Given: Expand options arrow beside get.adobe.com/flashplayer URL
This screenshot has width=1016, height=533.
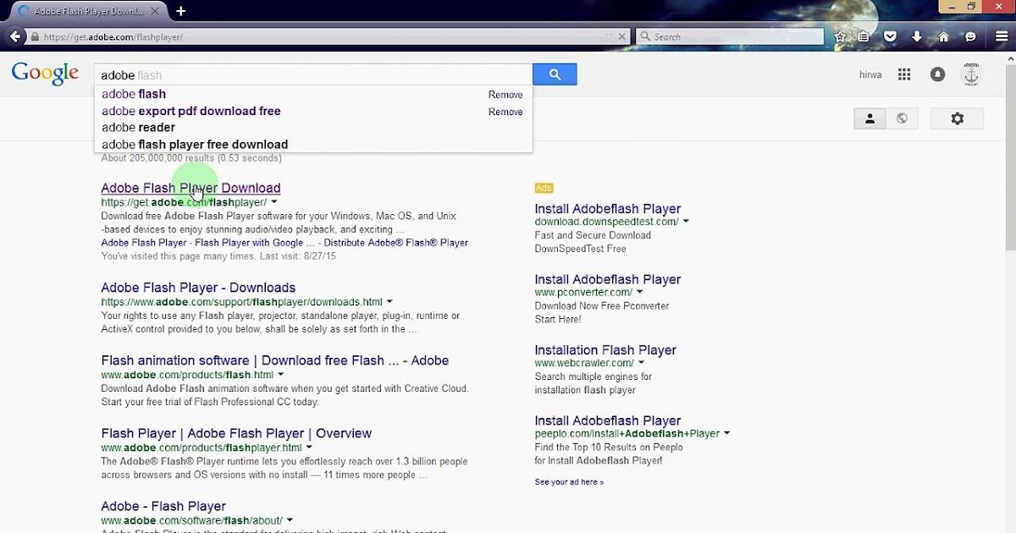Looking at the screenshot, I should tap(273, 202).
